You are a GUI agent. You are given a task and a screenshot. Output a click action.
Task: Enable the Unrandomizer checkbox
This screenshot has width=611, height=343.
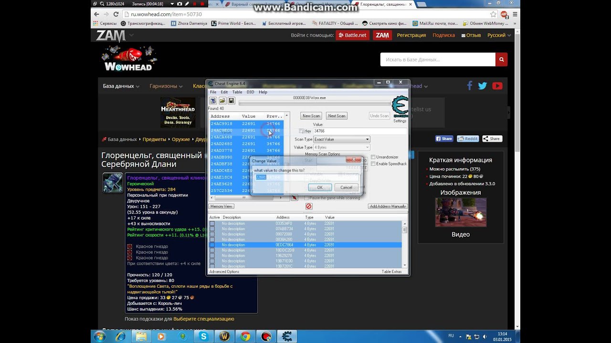(373, 157)
